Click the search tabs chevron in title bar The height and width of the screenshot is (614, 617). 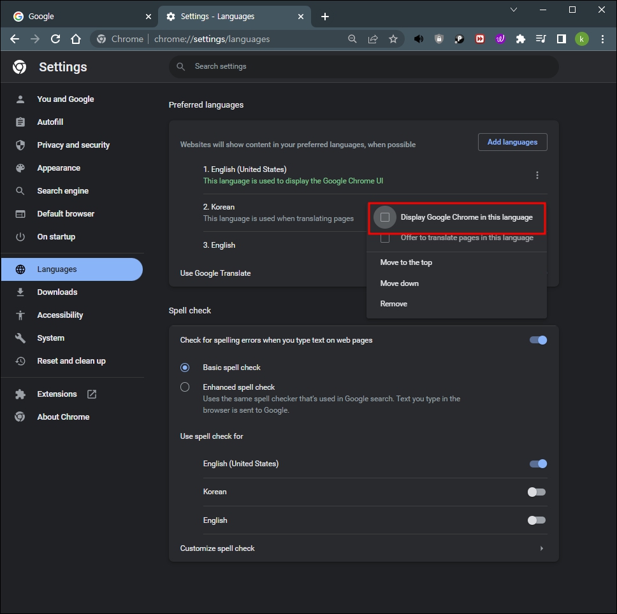click(514, 10)
